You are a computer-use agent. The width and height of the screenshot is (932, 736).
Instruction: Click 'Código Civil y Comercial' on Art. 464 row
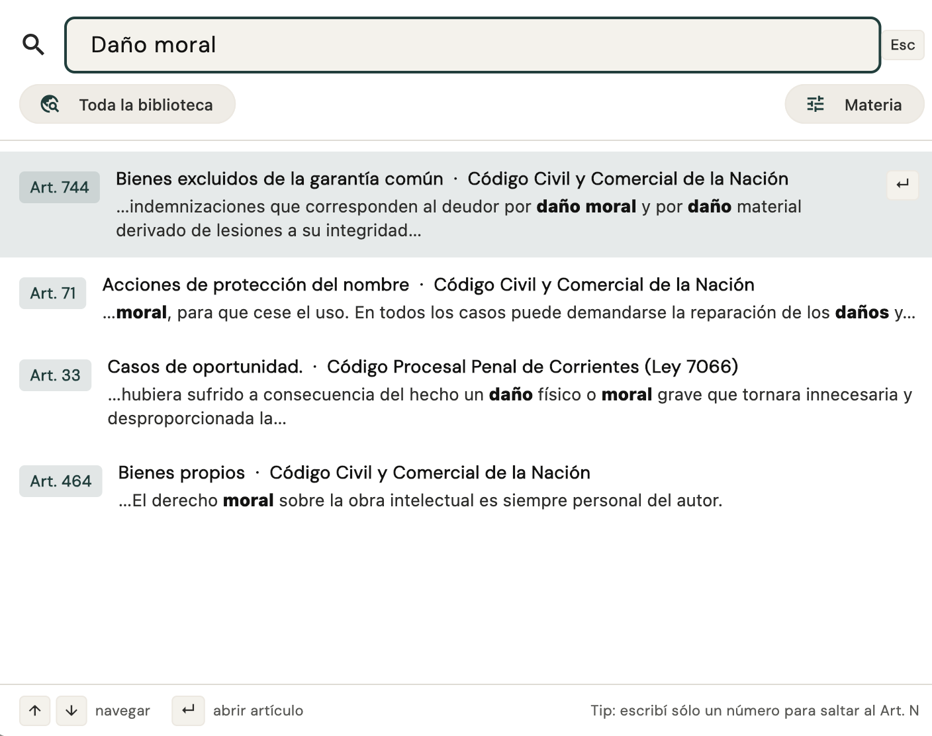pos(430,473)
